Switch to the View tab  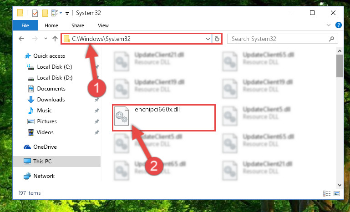tap(103, 25)
